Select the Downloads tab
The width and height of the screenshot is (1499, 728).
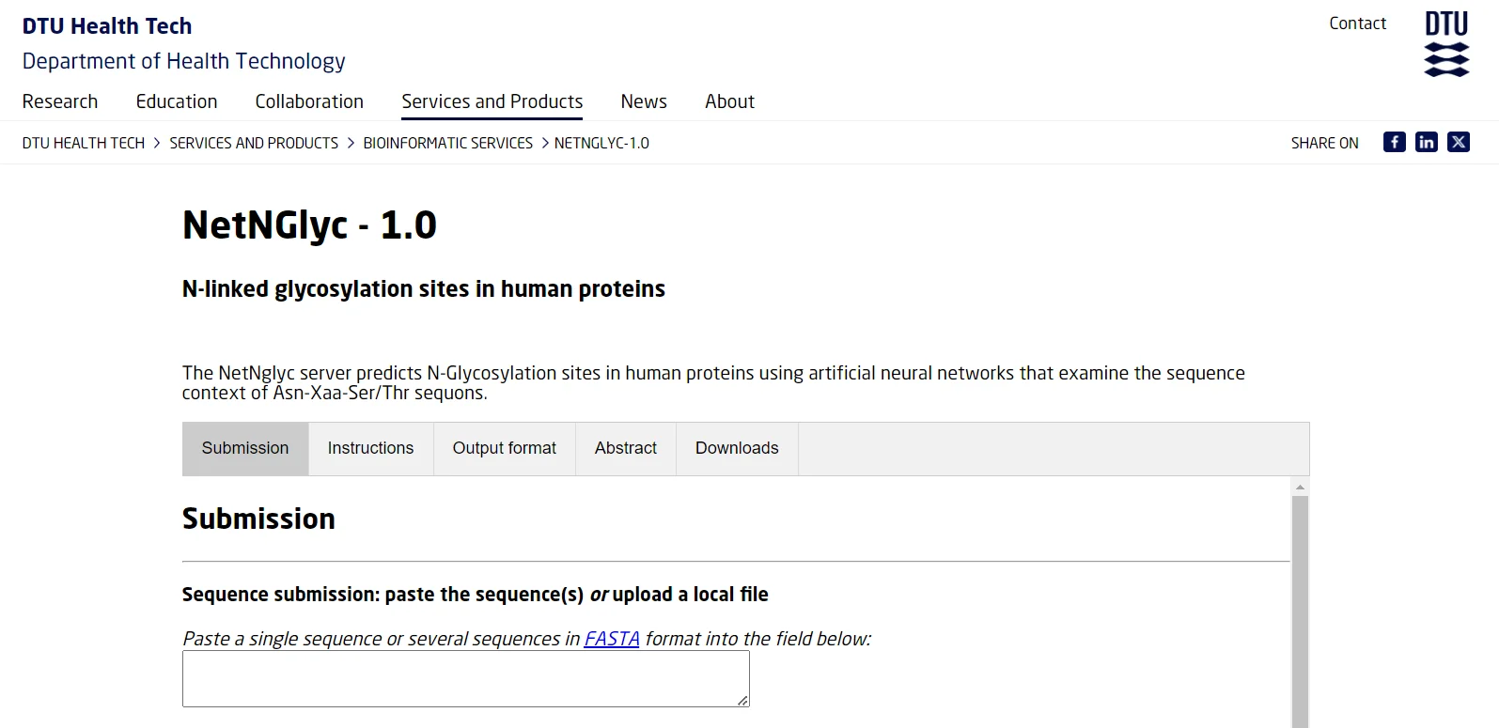pos(737,448)
